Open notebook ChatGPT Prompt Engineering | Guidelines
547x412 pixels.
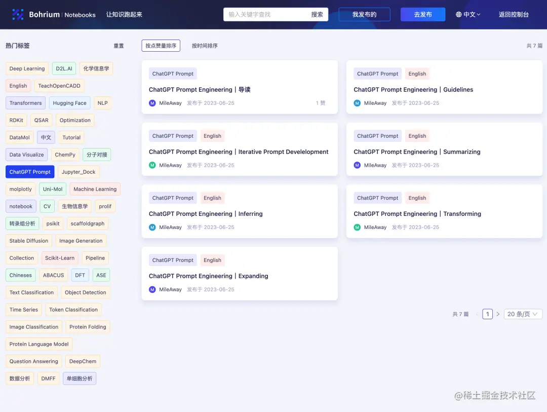(x=413, y=89)
